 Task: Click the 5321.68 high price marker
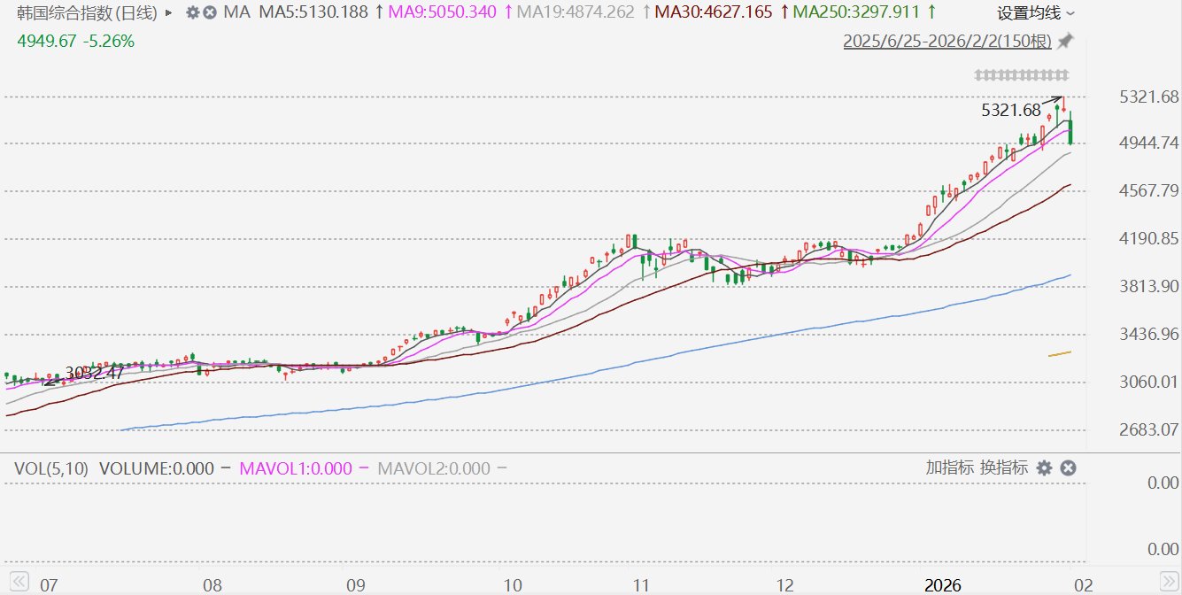[x=1011, y=110]
